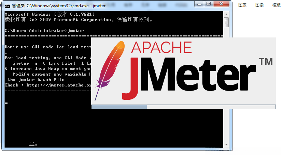Open the 图表 tab in the background window

pos(242,5)
